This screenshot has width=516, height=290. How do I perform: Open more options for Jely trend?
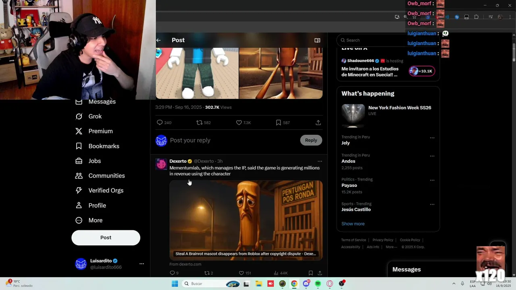click(x=432, y=138)
